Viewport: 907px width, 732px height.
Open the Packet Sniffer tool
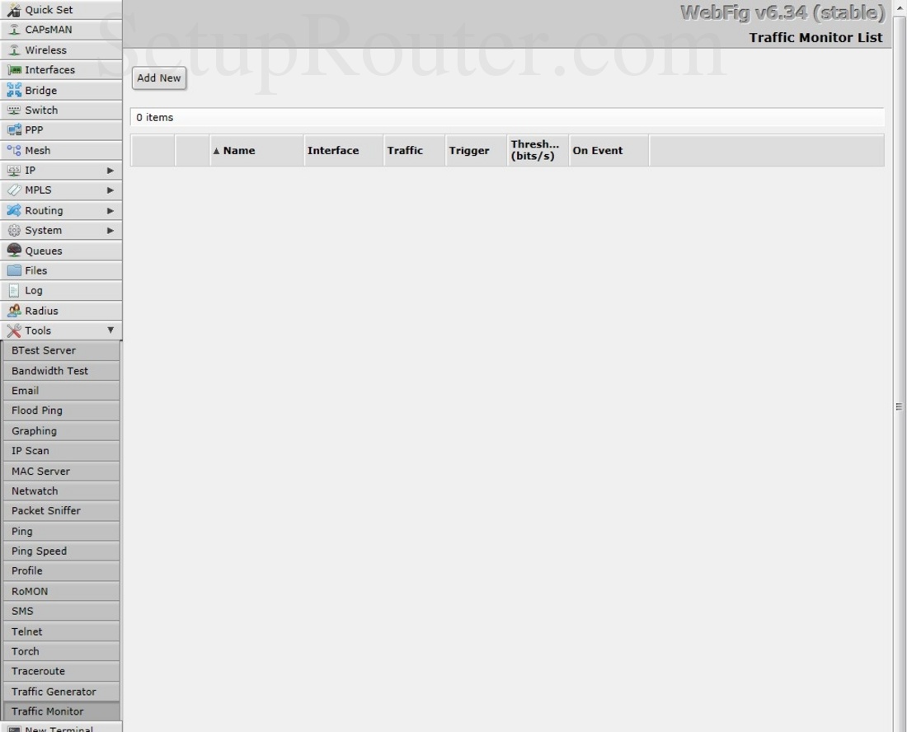[61, 510]
